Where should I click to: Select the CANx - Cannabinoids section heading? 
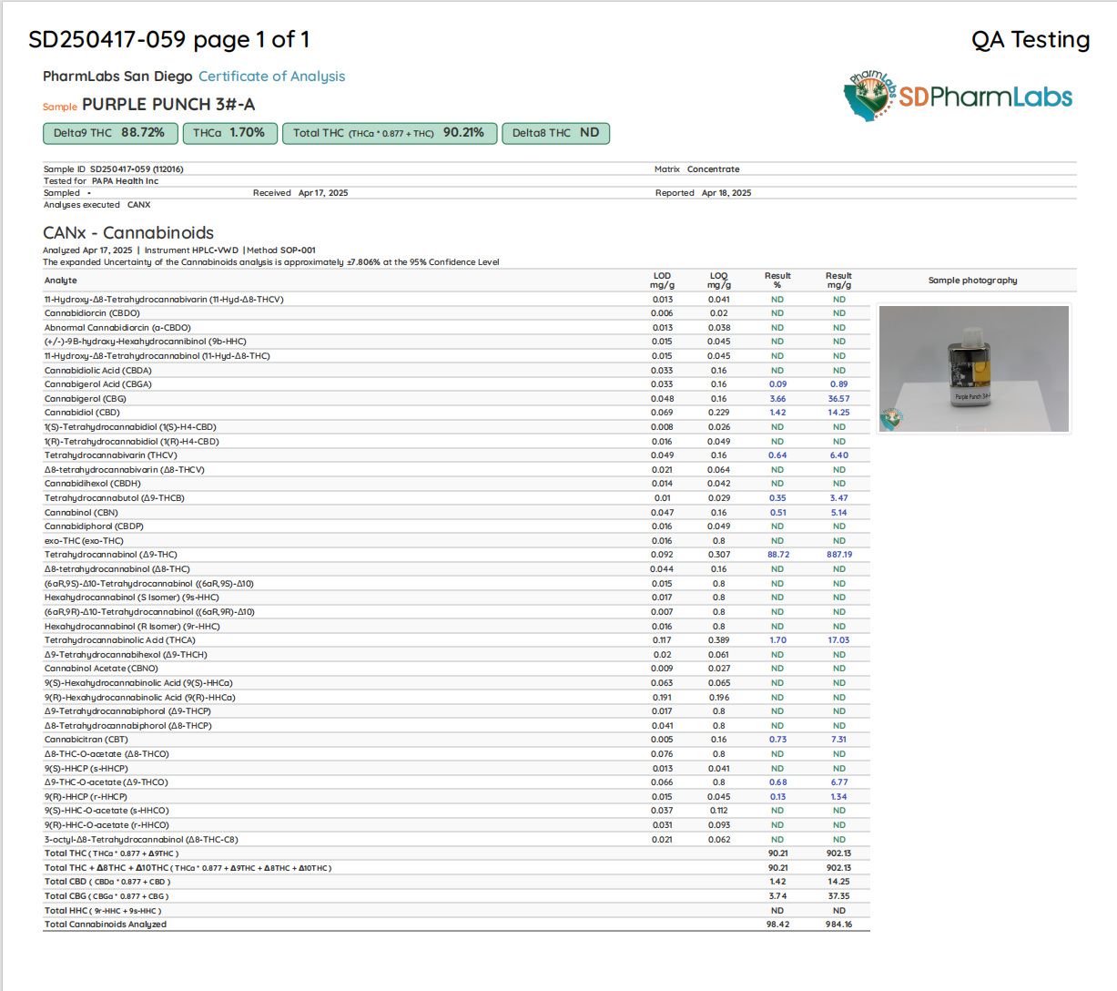(128, 233)
